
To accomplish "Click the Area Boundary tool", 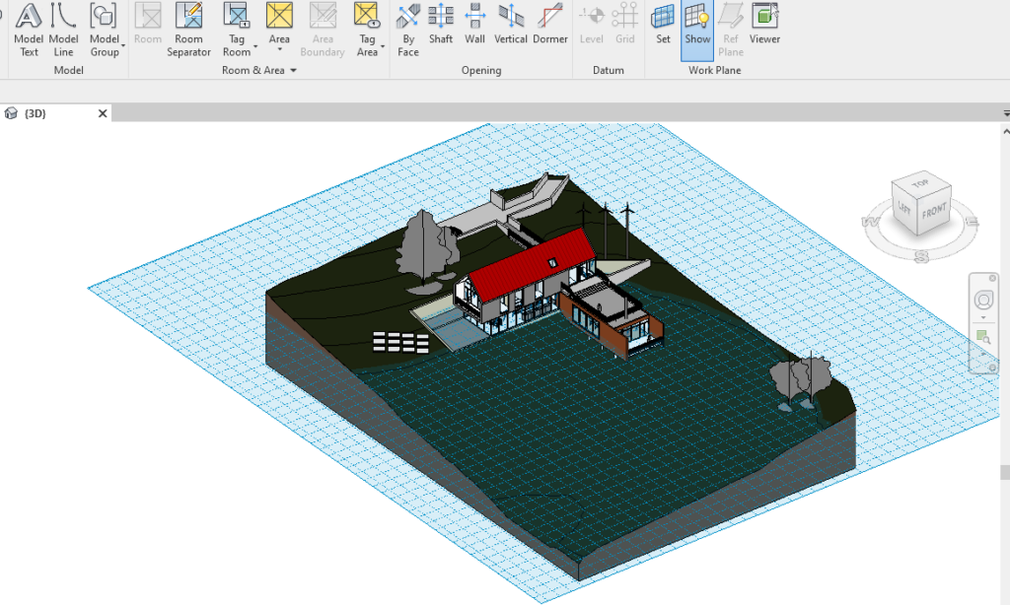I will (323, 30).
